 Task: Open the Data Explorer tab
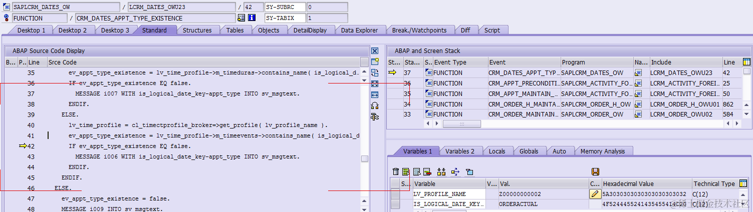click(359, 30)
